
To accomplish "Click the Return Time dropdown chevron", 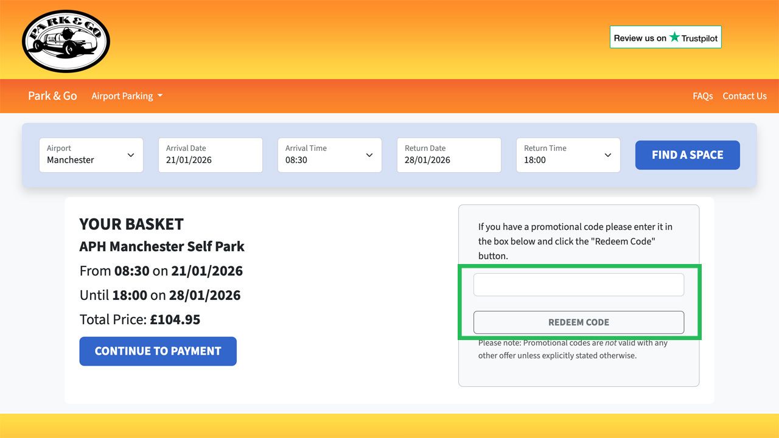I will click(x=608, y=155).
